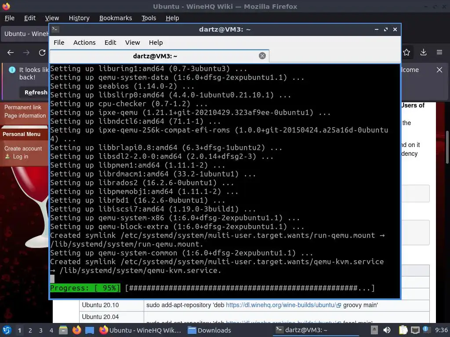Open the terminal Edit menu
Viewport: 450px width, 337px height.
coord(110,43)
